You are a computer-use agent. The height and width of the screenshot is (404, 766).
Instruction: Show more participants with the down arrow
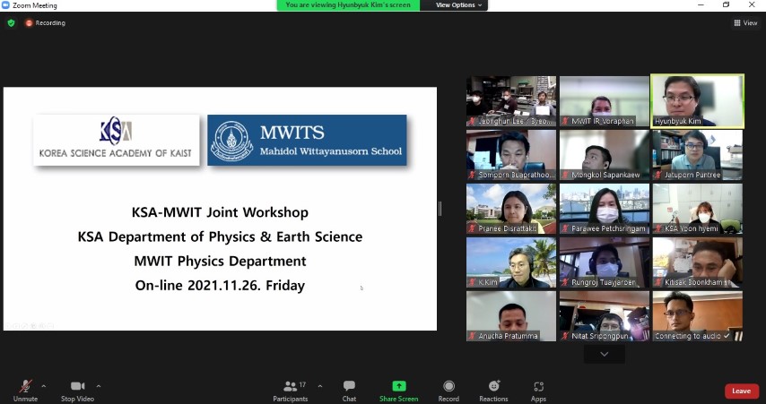click(605, 354)
